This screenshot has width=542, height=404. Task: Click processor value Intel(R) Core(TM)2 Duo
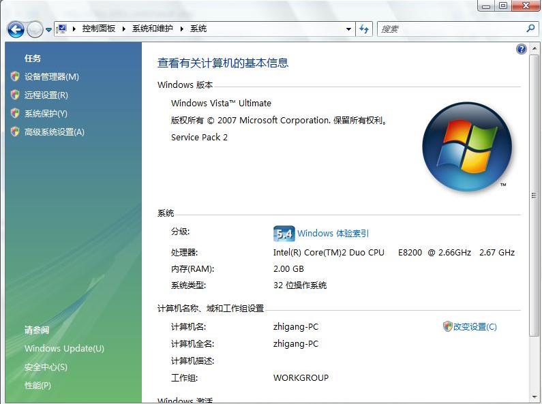pyautogui.click(x=393, y=252)
